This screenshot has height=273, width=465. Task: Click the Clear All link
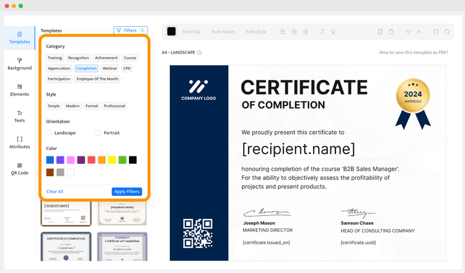click(55, 191)
